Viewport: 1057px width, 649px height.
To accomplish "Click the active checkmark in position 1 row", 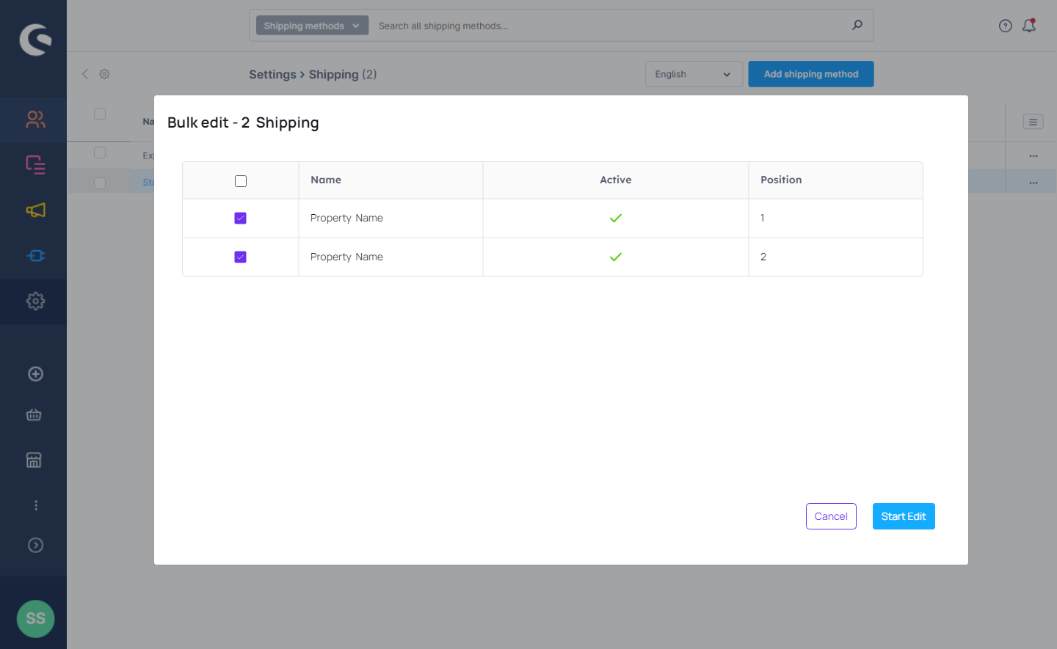I will pyautogui.click(x=616, y=218).
